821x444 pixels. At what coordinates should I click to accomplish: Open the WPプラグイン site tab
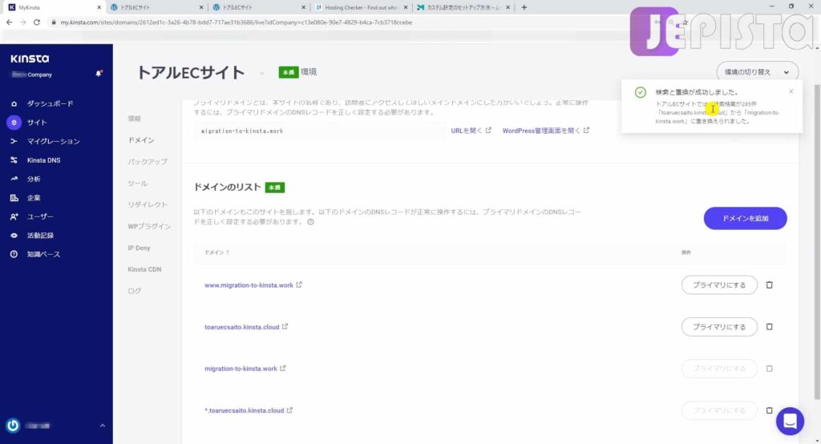(149, 226)
